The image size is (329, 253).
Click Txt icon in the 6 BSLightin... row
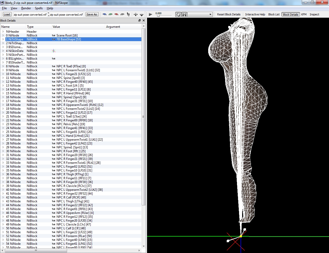click(x=53, y=59)
